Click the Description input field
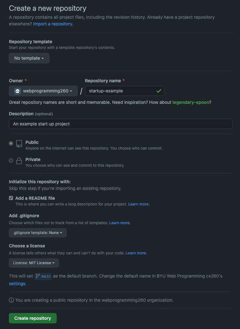 click(120, 124)
